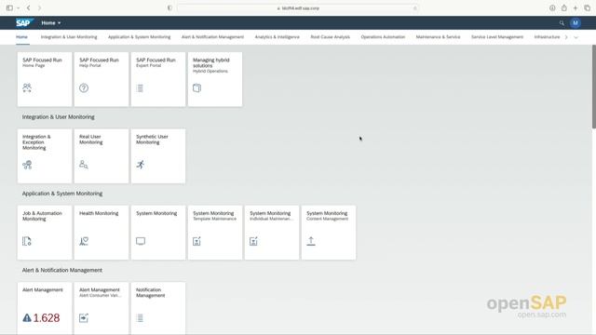The width and height of the screenshot is (596, 335).
Task: Switch to Application & System Monitoring tab
Action: coord(139,37)
